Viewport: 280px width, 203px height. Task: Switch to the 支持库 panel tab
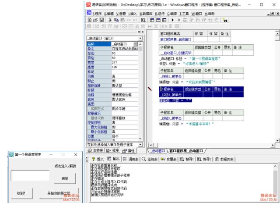95,150
